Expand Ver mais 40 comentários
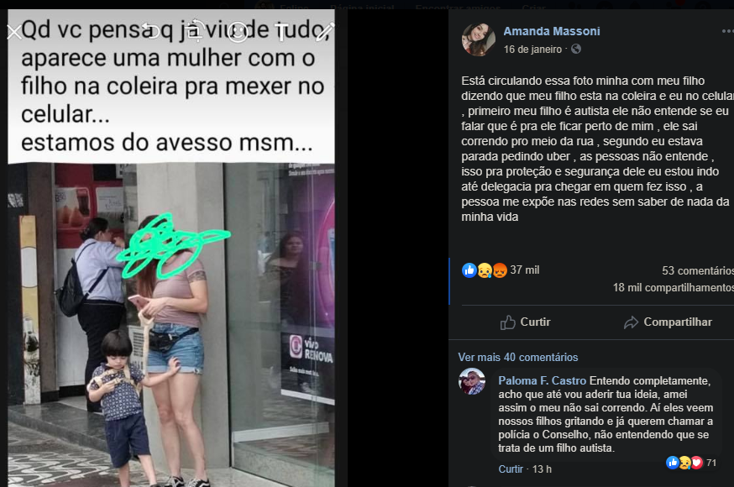The image size is (734, 487). [517, 358]
